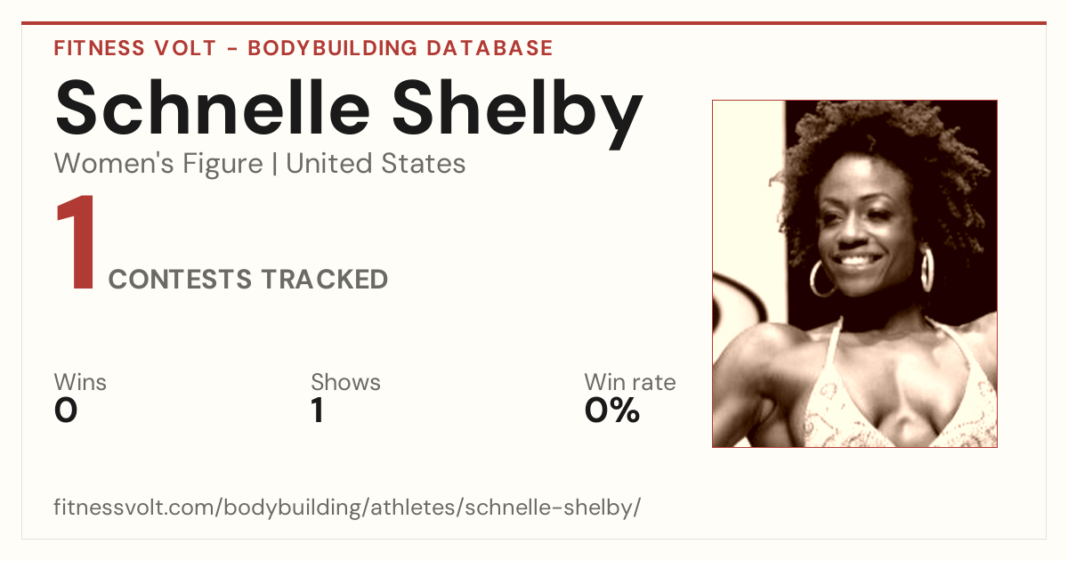Select the Schnelle Shelby name heading

point(348,109)
